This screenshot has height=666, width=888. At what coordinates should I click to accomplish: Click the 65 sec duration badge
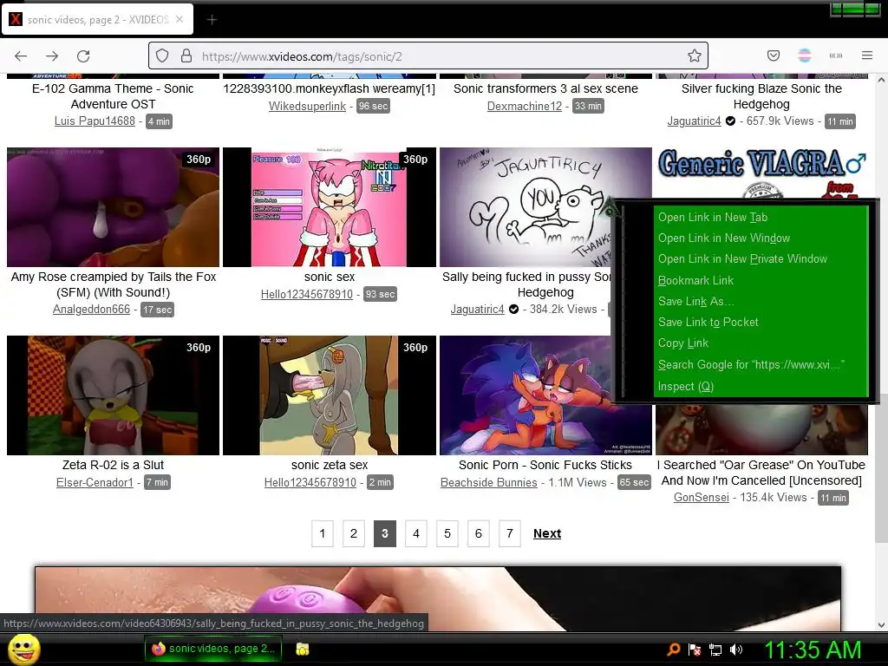pyautogui.click(x=634, y=482)
